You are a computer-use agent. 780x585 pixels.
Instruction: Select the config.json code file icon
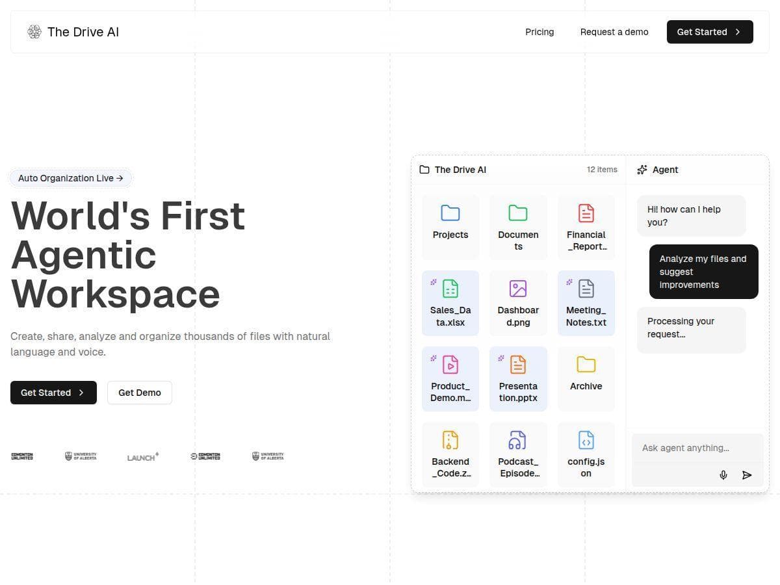point(586,439)
